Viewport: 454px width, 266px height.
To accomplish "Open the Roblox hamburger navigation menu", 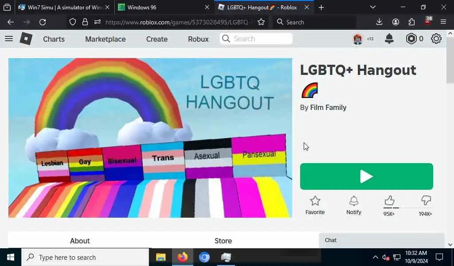I will point(9,39).
